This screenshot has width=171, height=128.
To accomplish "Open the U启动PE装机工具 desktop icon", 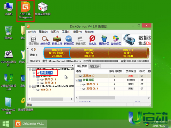I will tap(9, 82).
